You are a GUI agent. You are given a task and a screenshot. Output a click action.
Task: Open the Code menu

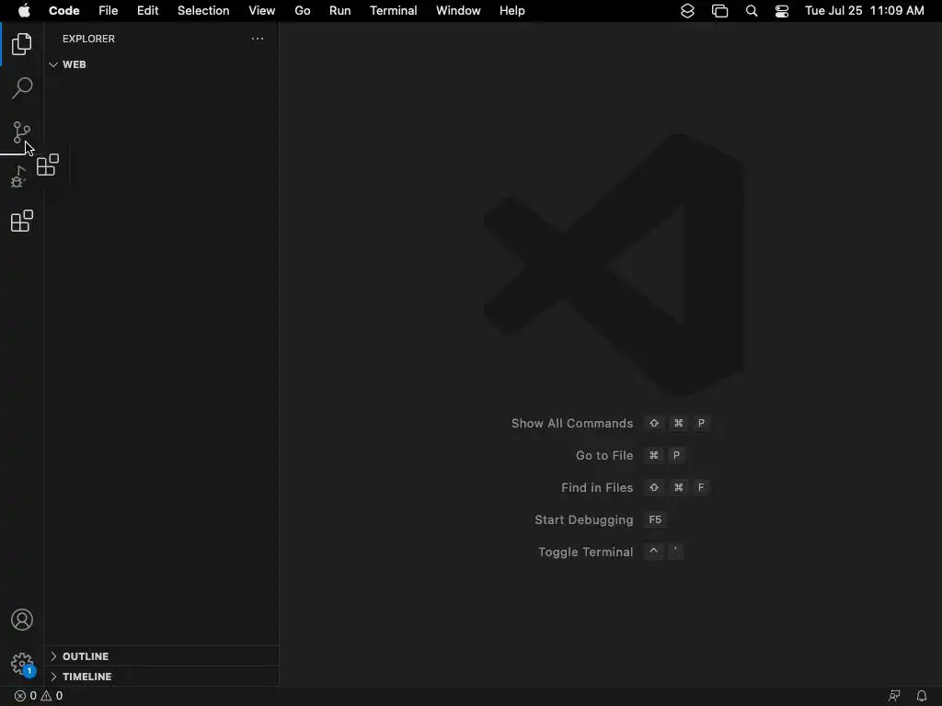point(64,11)
